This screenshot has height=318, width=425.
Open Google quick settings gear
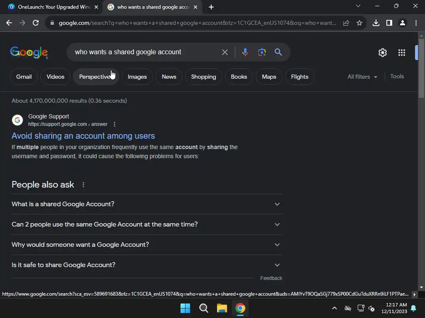coord(382,53)
